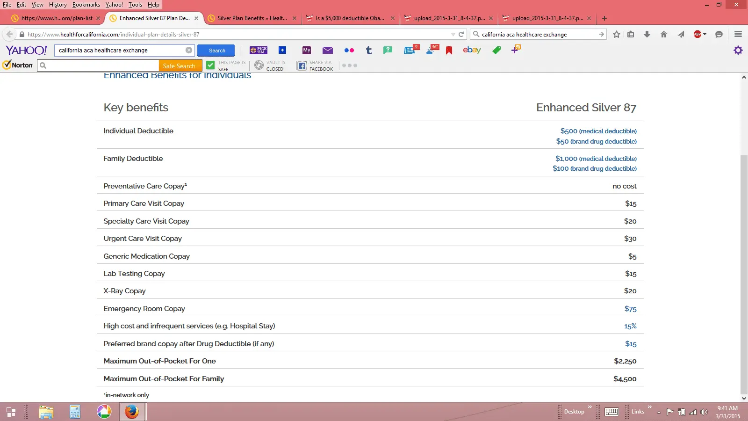This screenshot has width=748, height=421.
Task: Expand the URL bar history dropdown
Action: (x=453, y=34)
